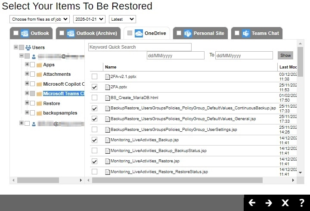Check the BS_Create_MariaDB.html checkbox
Viewport: 310px width, 211px height.
coord(94,97)
